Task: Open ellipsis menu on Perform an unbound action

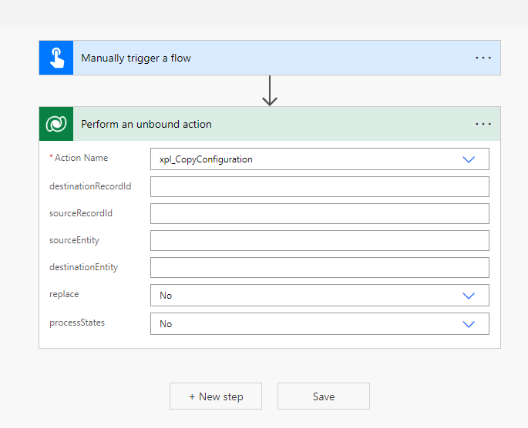Action: [x=483, y=124]
